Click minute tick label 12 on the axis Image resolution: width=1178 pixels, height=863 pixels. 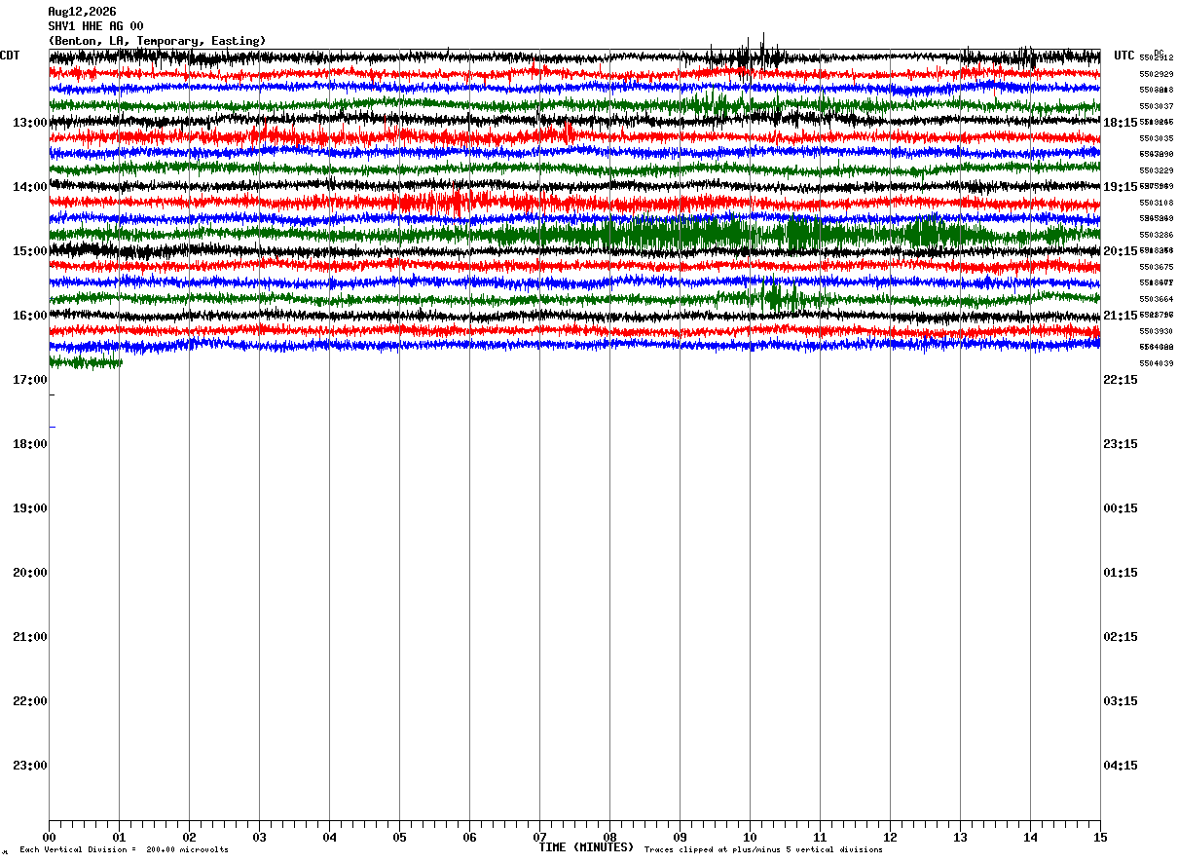(890, 837)
